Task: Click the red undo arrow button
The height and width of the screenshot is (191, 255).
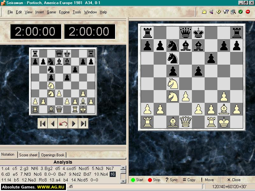Action: 63,124
